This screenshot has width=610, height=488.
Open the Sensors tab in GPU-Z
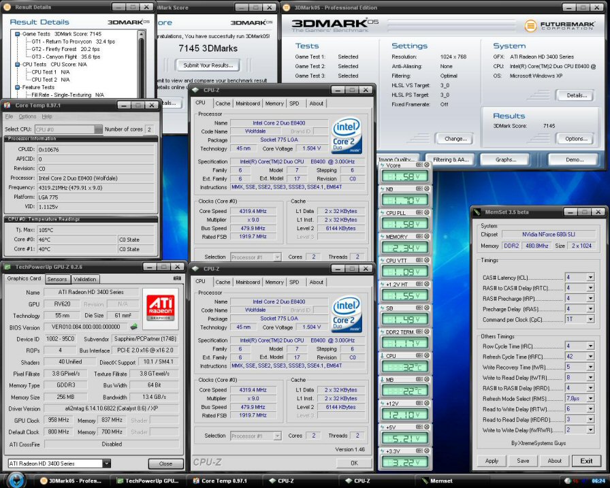(x=57, y=279)
